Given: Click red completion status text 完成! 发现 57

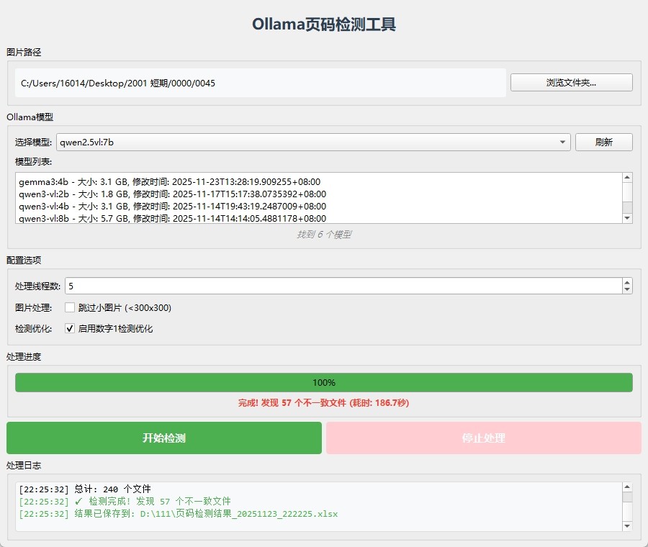Looking at the screenshot, I should (x=323, y=403).
